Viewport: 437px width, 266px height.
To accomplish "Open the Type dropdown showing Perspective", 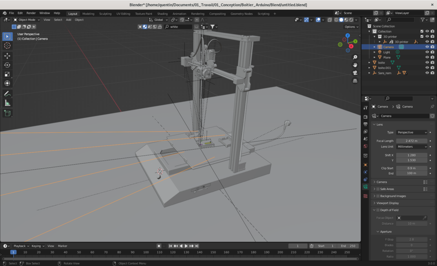I will pos(412,132).
